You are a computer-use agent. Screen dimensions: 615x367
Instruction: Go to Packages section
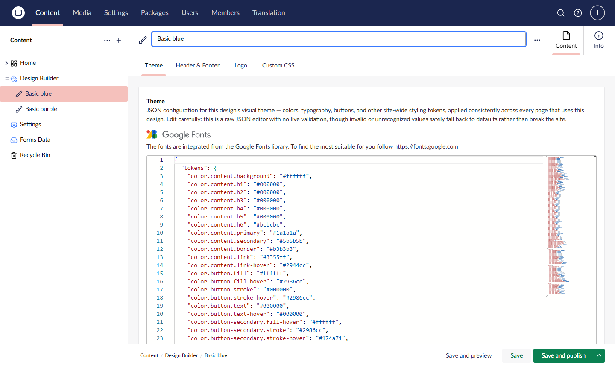tap(155, 13)
